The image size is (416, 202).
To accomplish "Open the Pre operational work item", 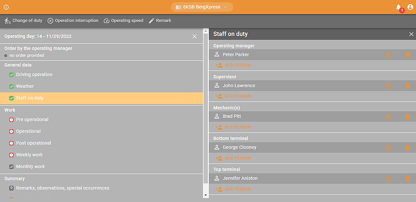I will click(x=32, y=120).
